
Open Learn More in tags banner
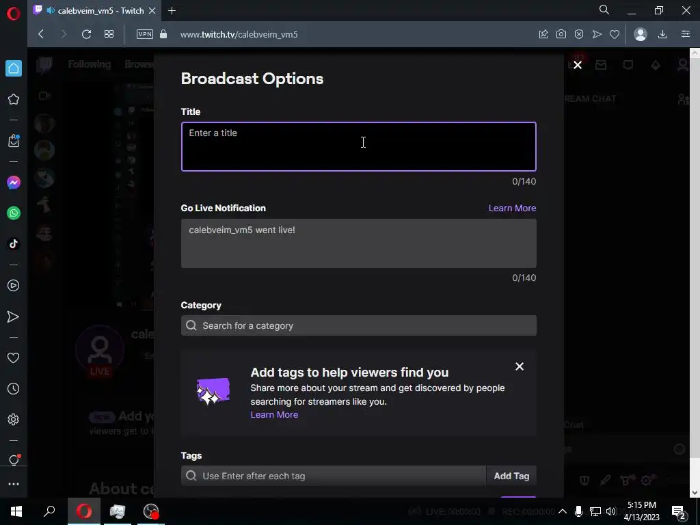(274, 414)
